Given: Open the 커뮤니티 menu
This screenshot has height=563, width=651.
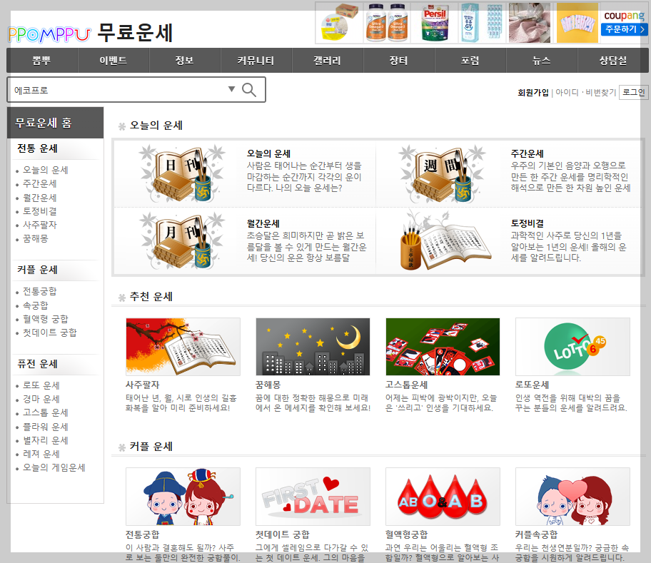Looking at the screenshot, I should pyautogui.click(x=256, y=61).
